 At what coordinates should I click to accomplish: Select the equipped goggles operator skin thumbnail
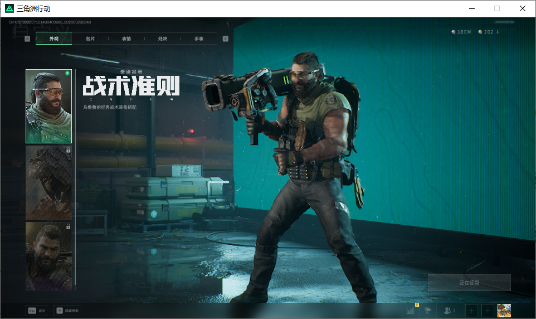click(x=49, y=106)
